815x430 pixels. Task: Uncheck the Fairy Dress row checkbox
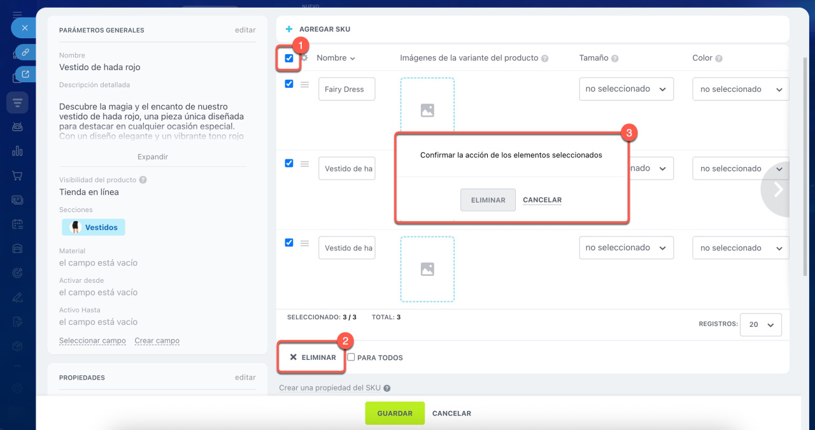pyautogui.click(x=289, y=84)
